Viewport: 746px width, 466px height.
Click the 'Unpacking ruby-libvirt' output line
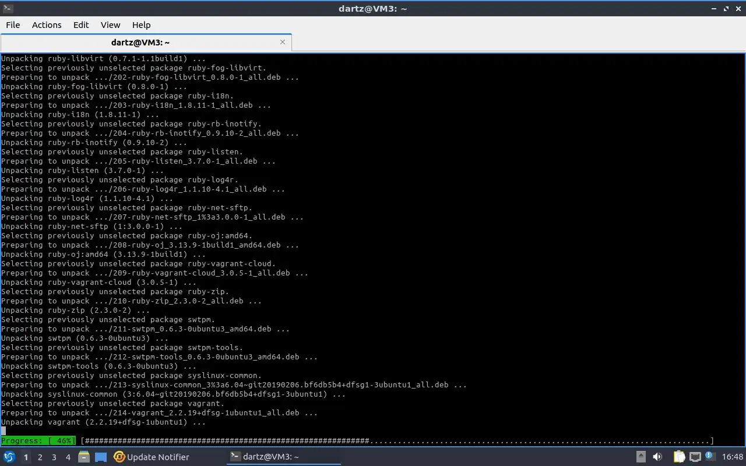(104, 59)
